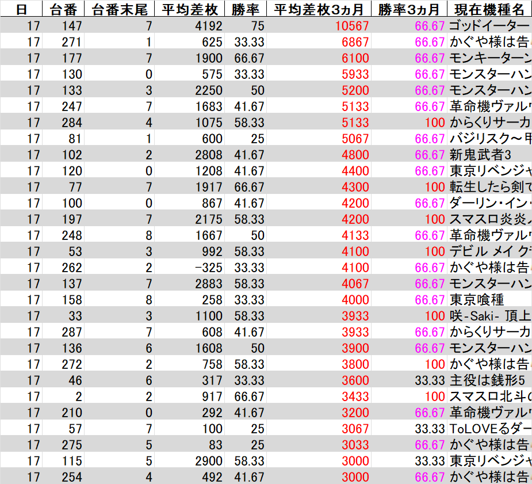Select the cell with value 5200

(x=319, y=90)
